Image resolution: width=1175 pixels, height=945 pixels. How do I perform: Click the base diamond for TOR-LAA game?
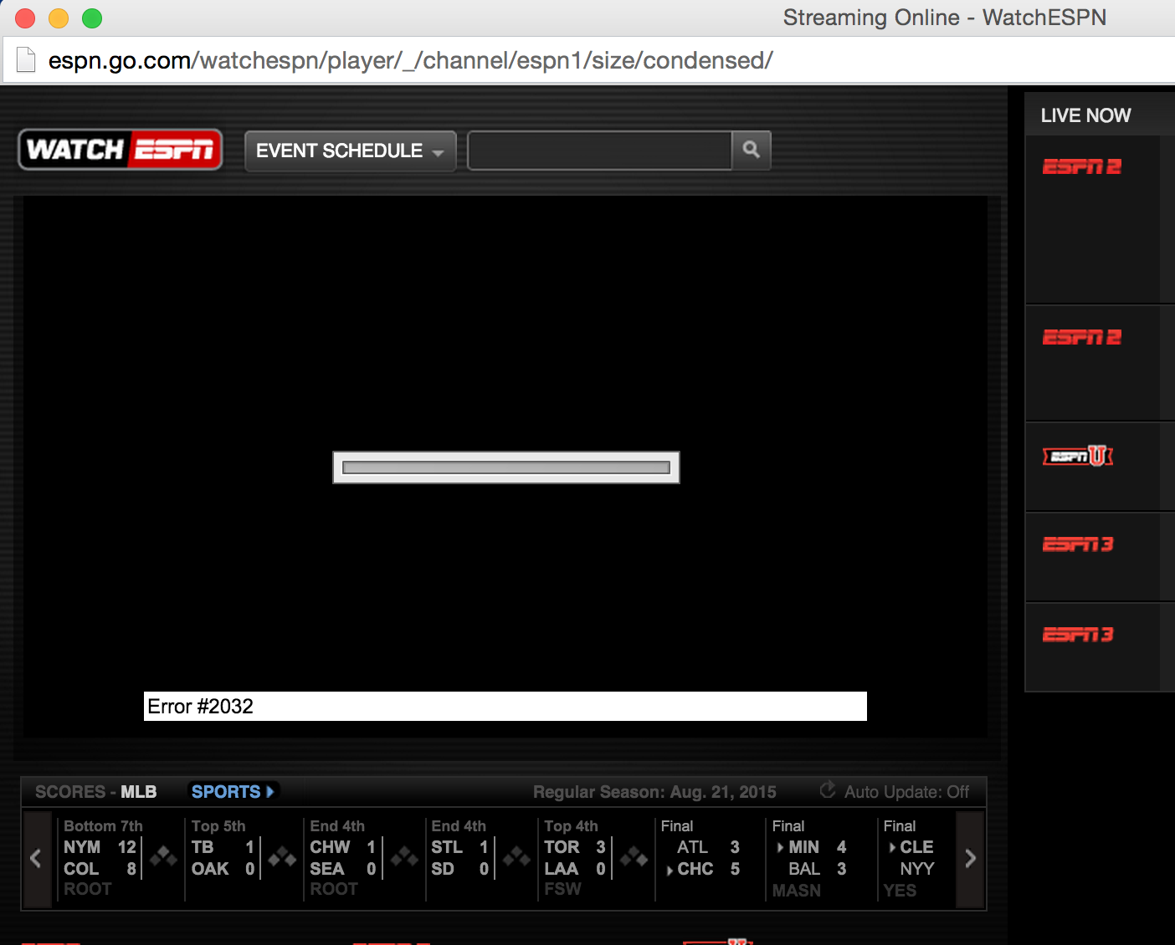(x=634, y=856)
